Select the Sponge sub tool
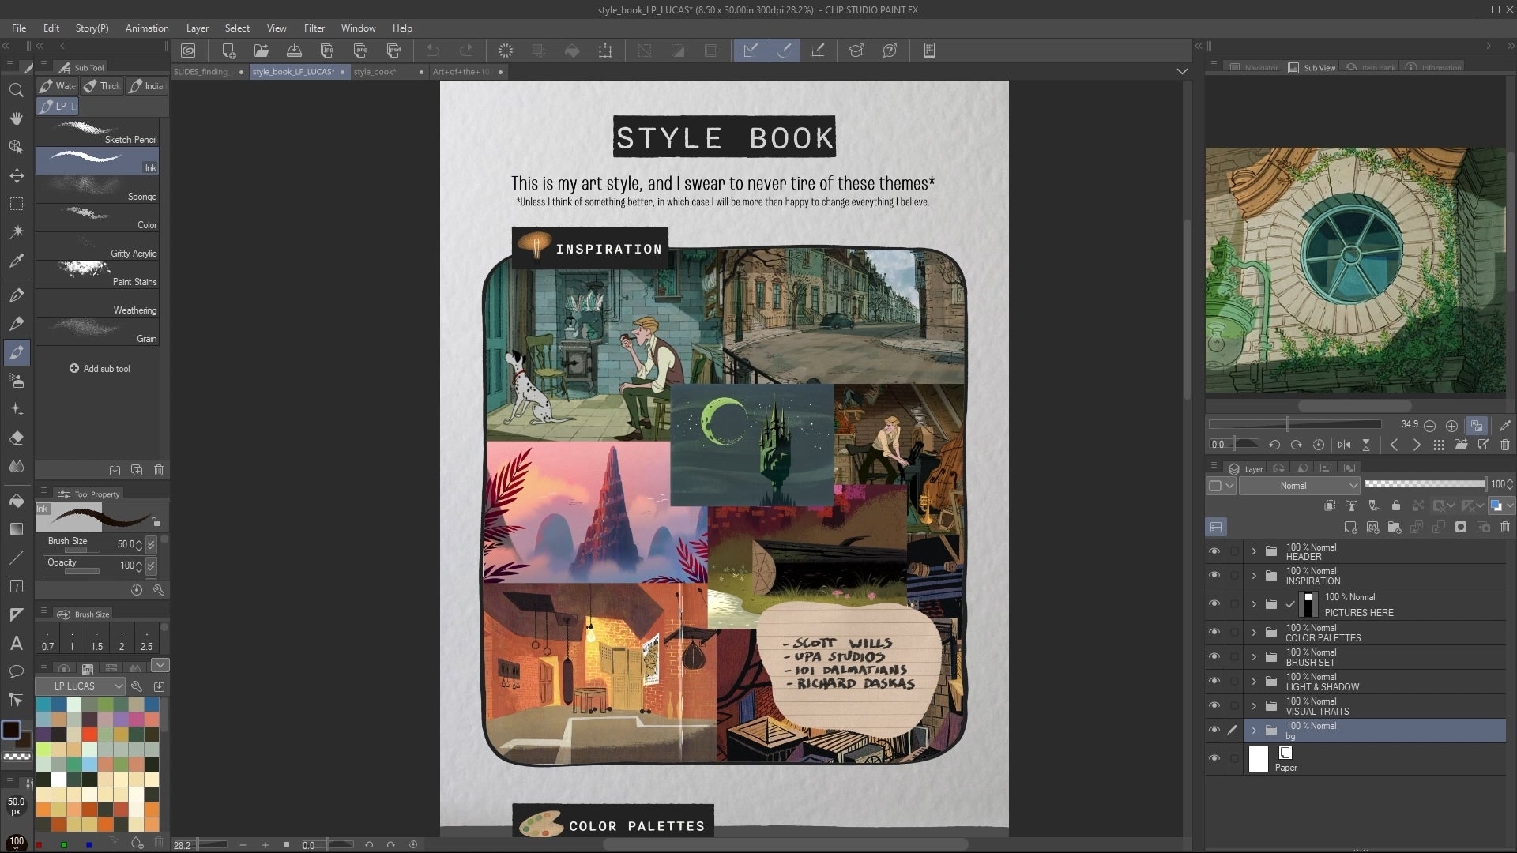Screen dimensions: 1517x853 (97, 190)
